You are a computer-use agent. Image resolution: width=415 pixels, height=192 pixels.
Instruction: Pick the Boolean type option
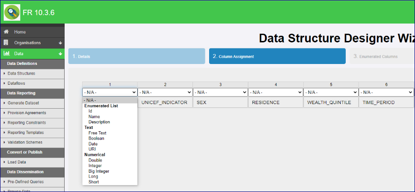(96, 139)
